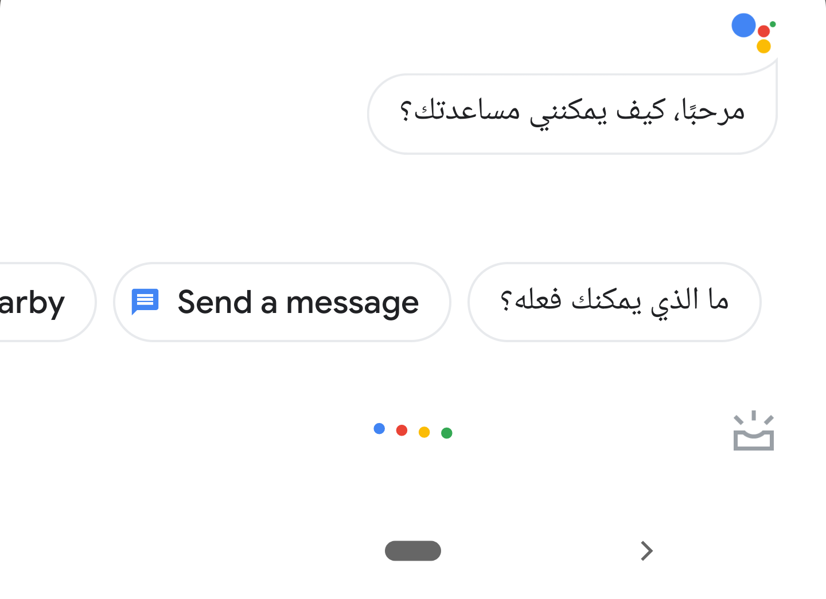This screenshot has width=826, height=599.
Task: Click the red circle in Assistant logo
Action: tap(763, 31)
